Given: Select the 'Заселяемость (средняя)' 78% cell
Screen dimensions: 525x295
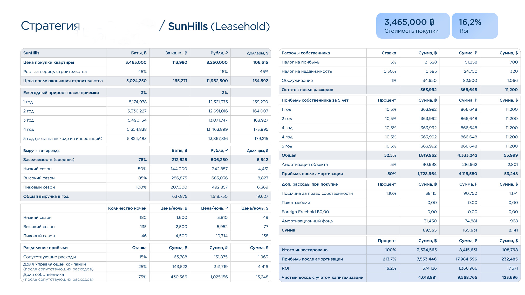Looking at the screenshot, I should point(142,160).
